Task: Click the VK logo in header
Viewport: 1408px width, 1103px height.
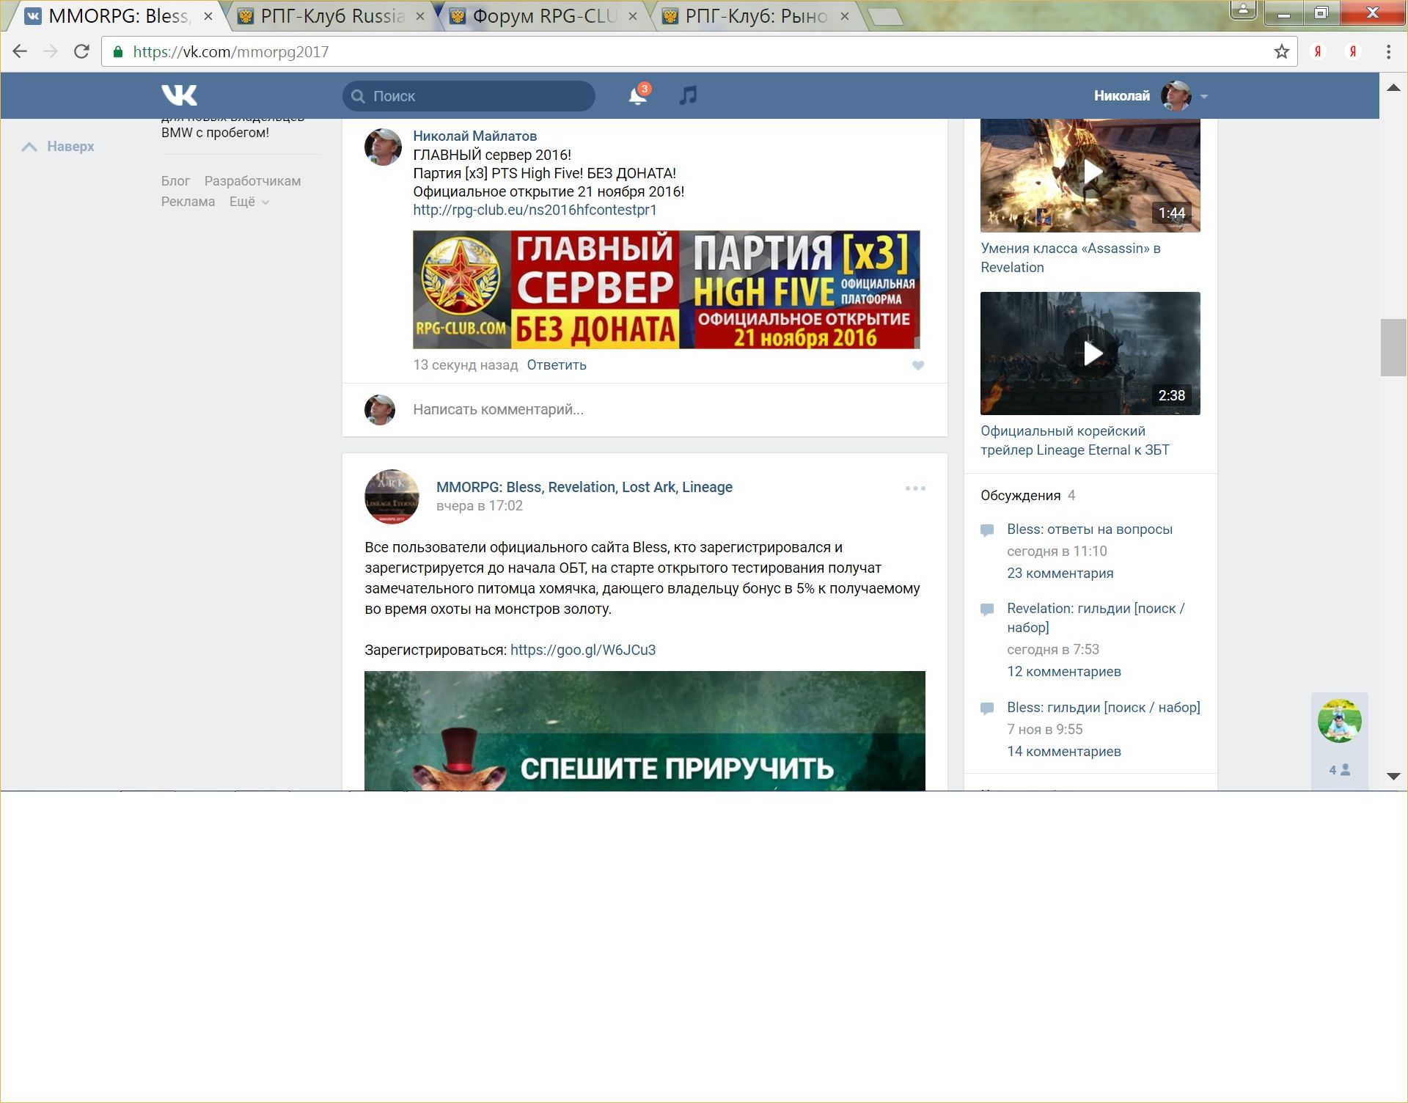Action: [x=179, y=95]
